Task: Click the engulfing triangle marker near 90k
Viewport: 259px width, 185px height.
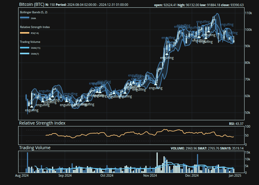Action: point(167,54)
